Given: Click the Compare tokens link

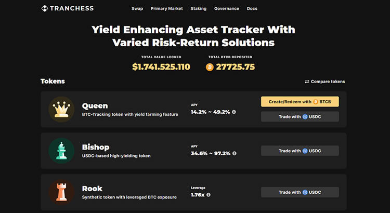Looking at the screenshot, I should pos(325,82).
